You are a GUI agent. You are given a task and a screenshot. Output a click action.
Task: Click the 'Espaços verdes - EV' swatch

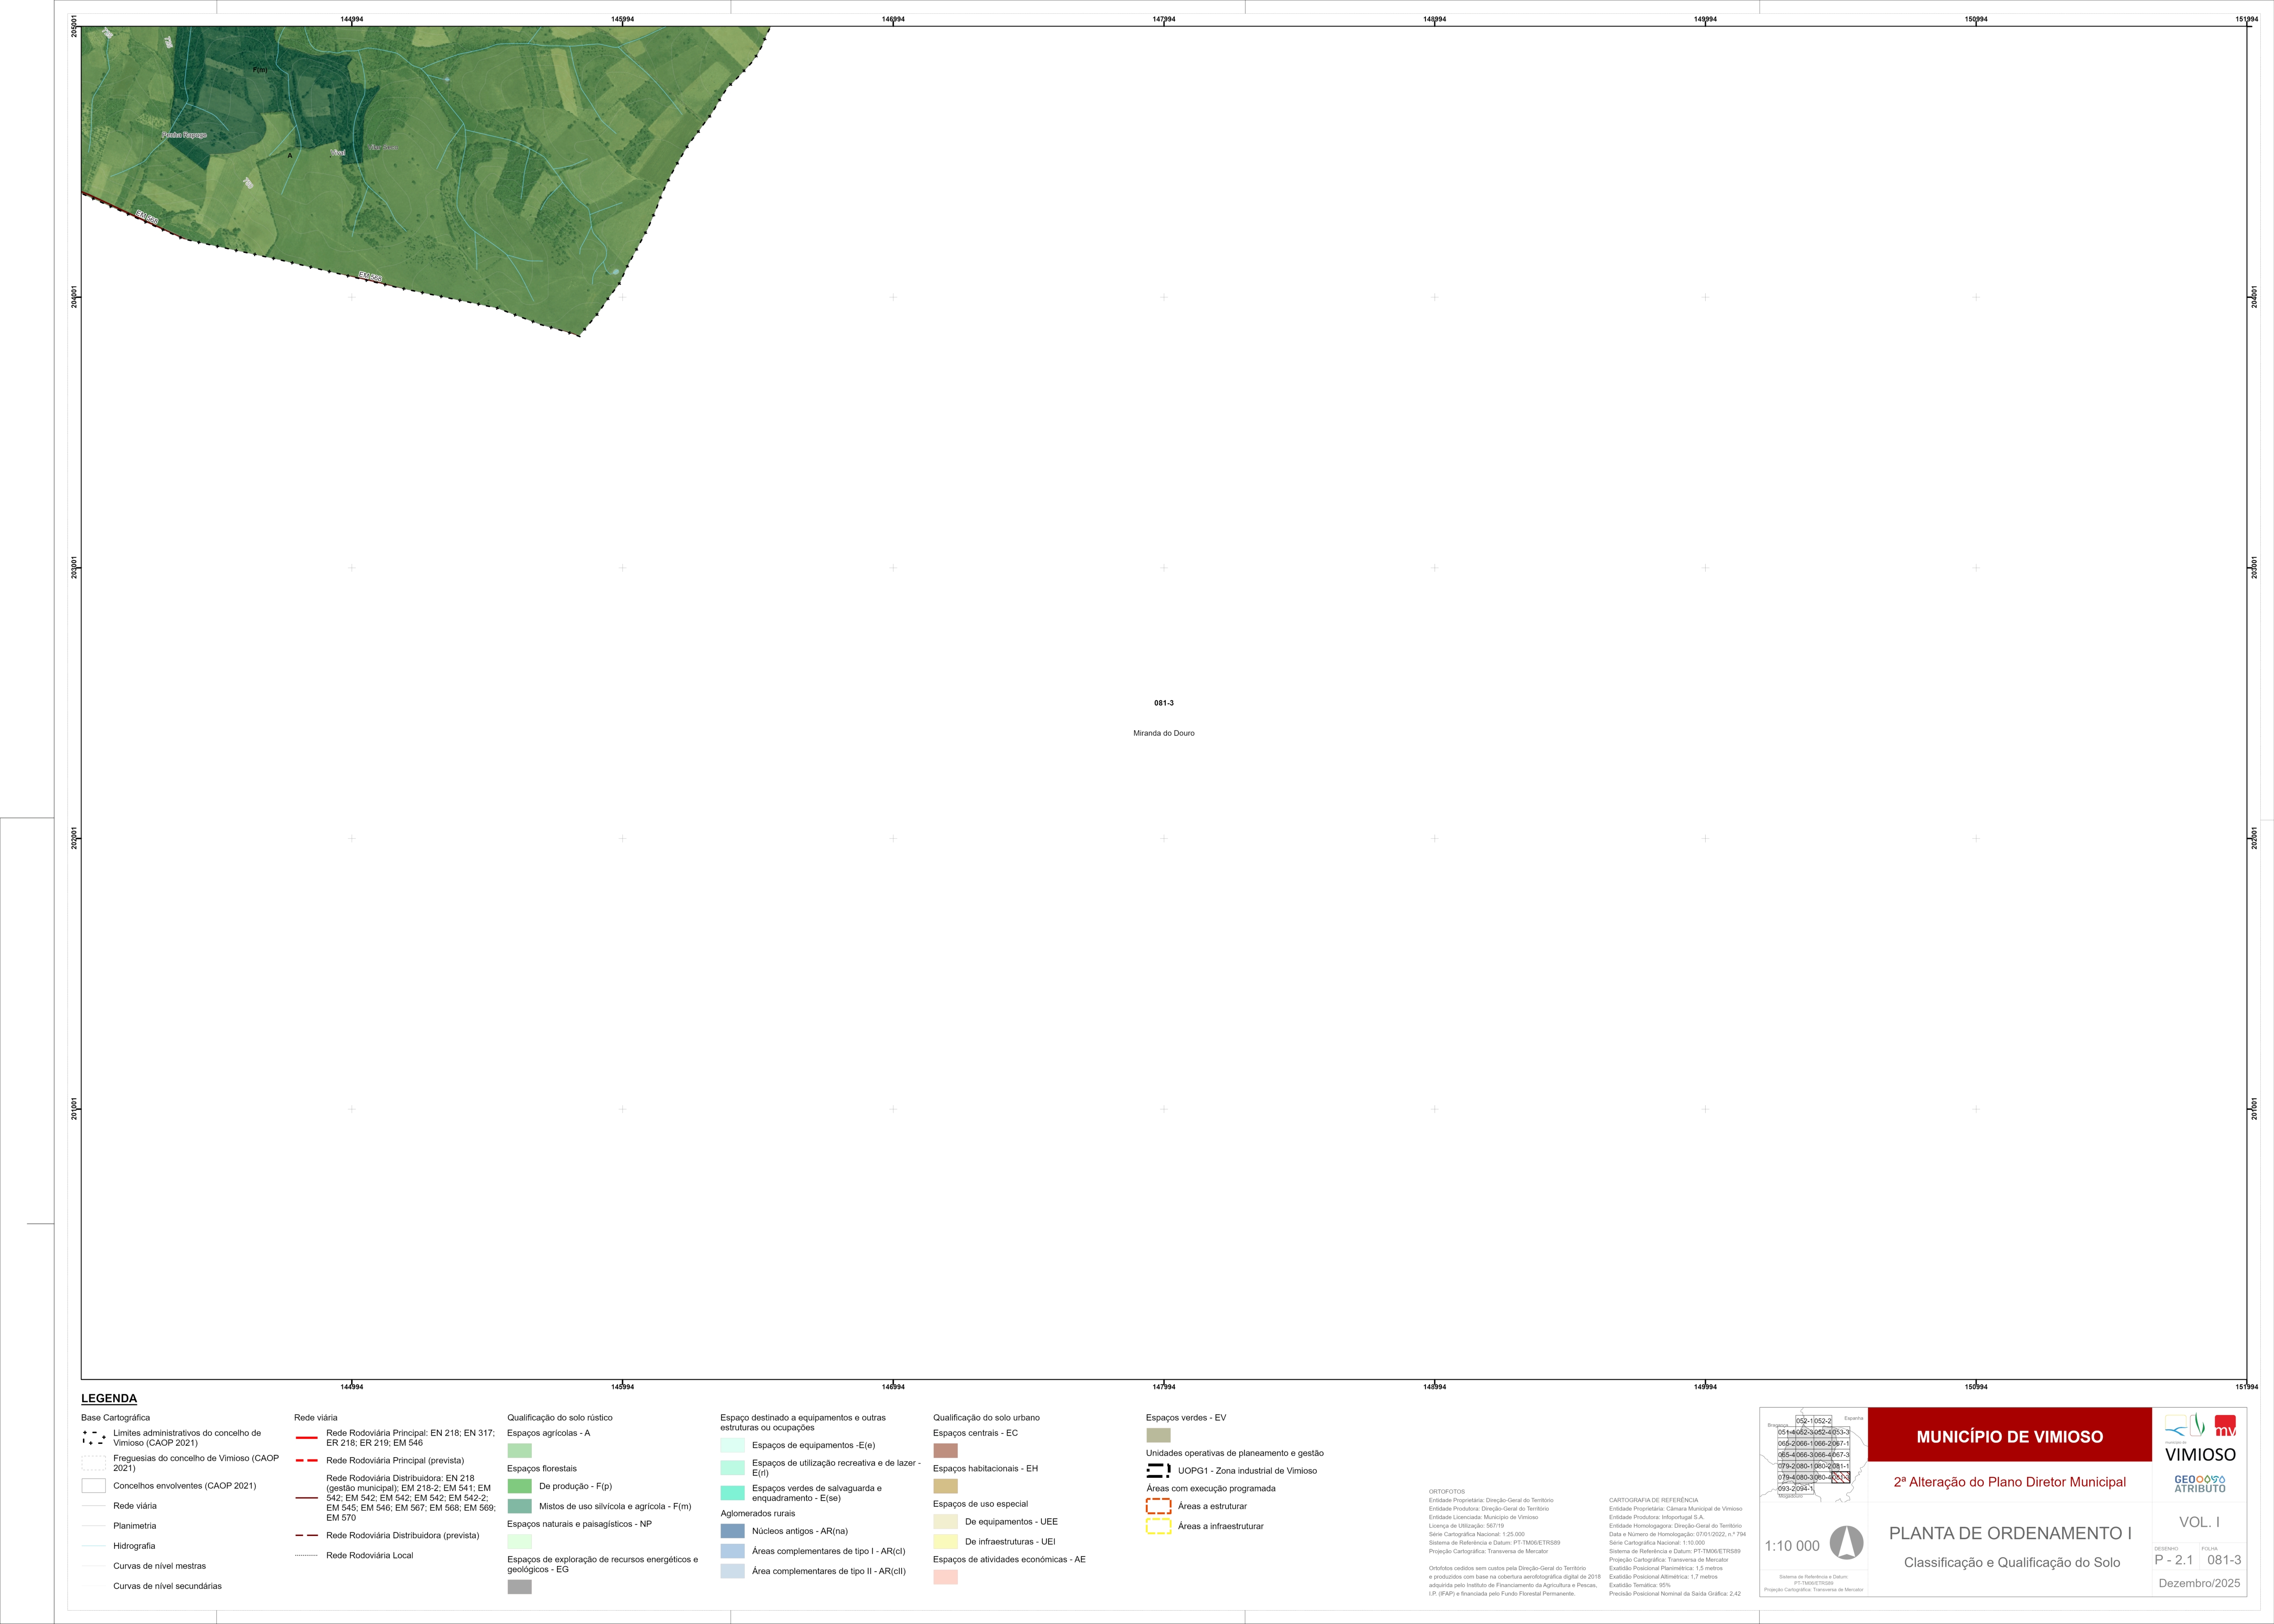(1158, 1435)
